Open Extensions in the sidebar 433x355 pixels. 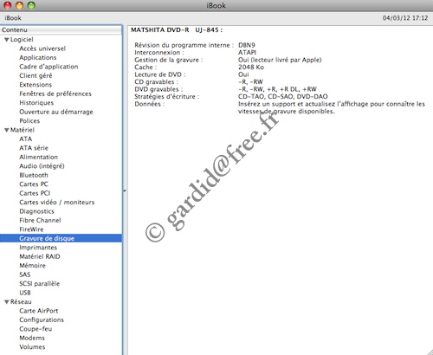point(36,85)
